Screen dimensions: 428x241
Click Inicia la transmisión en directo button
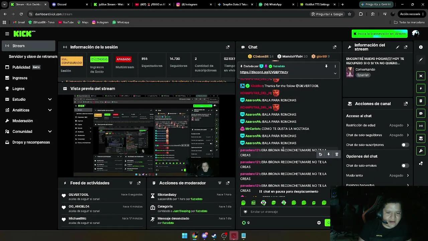pos(380,33)
